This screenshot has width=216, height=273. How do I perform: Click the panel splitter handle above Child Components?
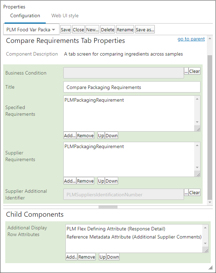tap(108, 207)
